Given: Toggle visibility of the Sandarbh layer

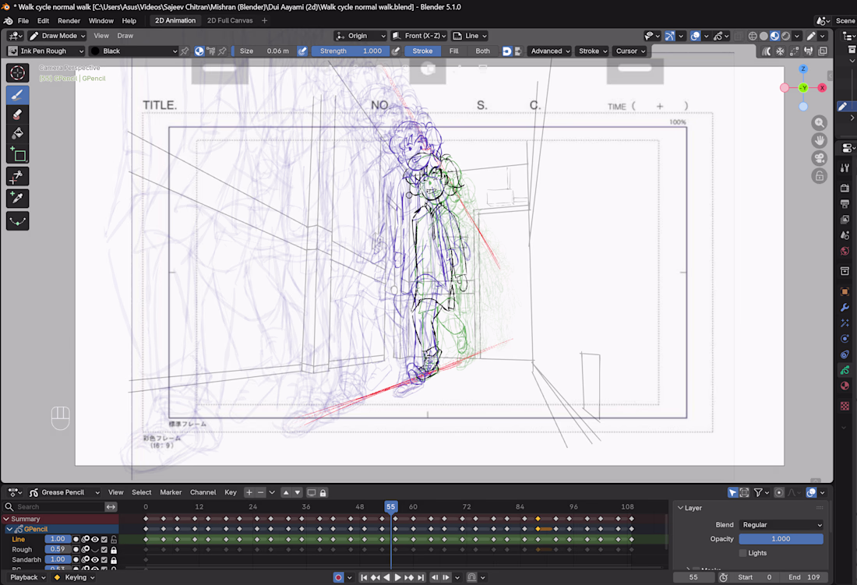Looking at the screenshot, I should tap(95, 560).
